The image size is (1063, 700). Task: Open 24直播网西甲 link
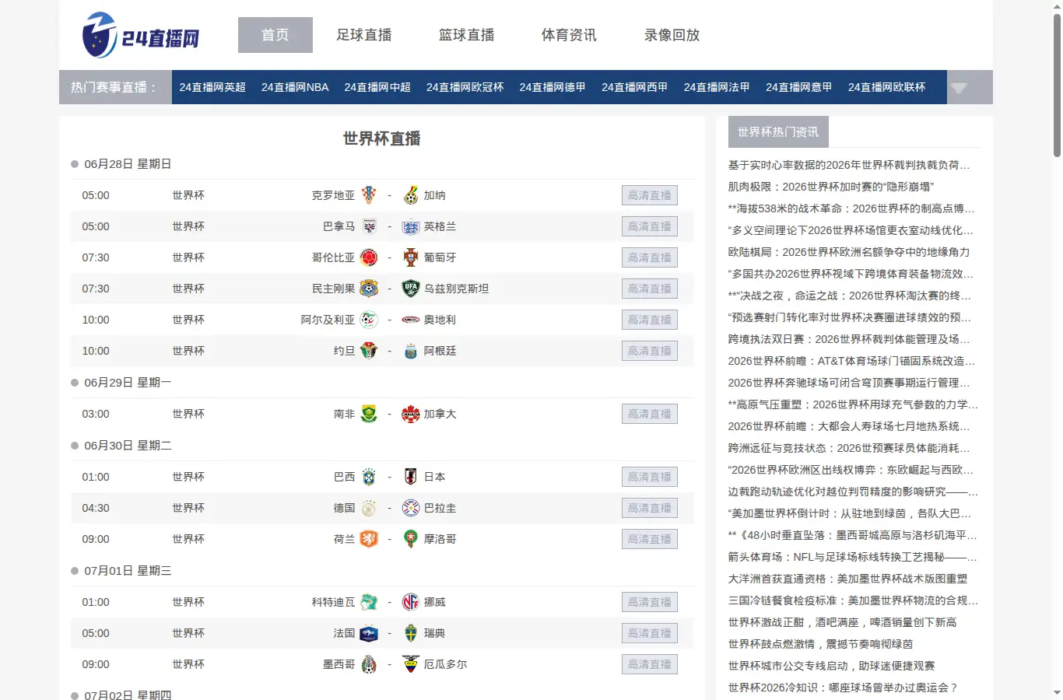tap(635, 87)
